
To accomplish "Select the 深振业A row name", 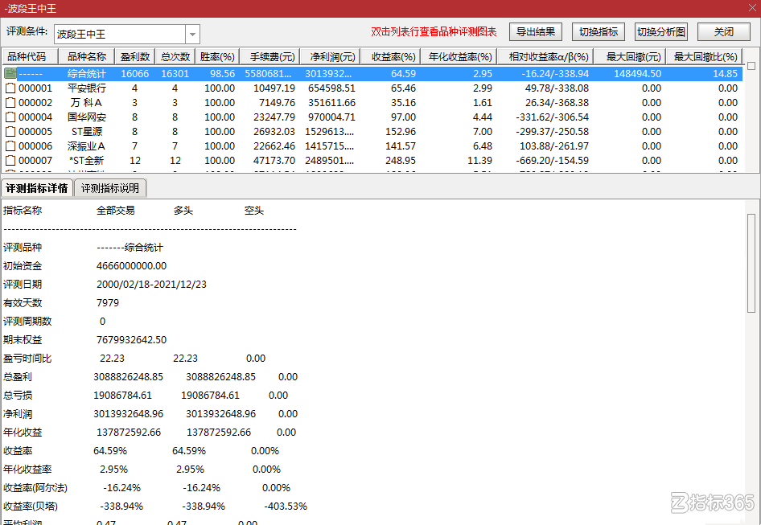I will [86, 146].
